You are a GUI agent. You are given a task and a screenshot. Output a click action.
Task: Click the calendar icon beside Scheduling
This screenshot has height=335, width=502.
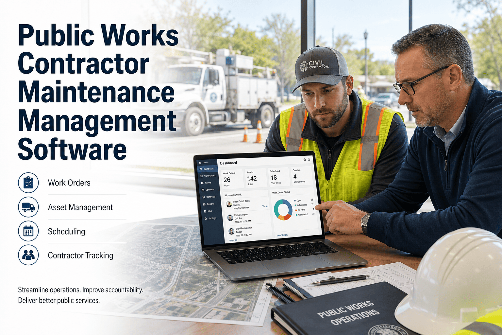click(x=28, y=231)
